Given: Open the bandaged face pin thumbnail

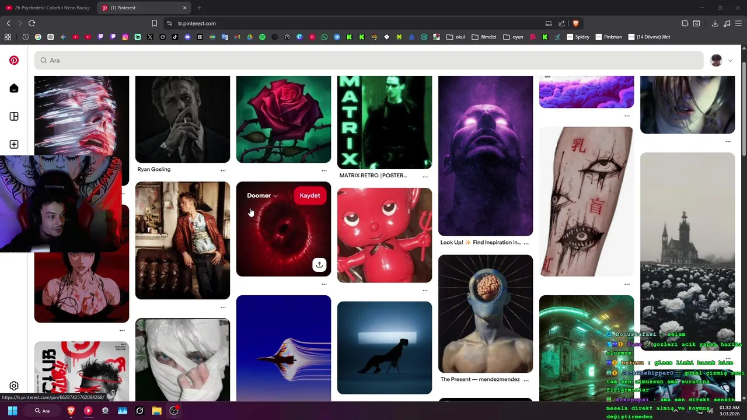Looking at the screenshot, I should pyautogui.click(x=183, y=360).
